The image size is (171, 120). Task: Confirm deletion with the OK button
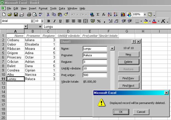(120, 112)
